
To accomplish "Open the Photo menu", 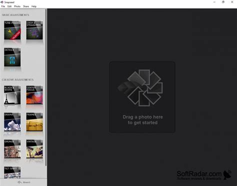I will 17,6.
